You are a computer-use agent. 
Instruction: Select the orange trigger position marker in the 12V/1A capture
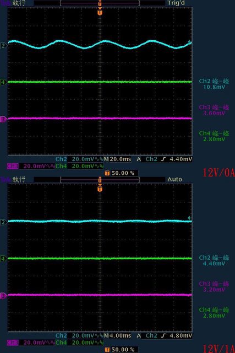100,188
